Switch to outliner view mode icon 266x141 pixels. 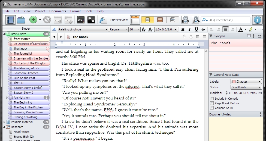(x=173, y=20)
